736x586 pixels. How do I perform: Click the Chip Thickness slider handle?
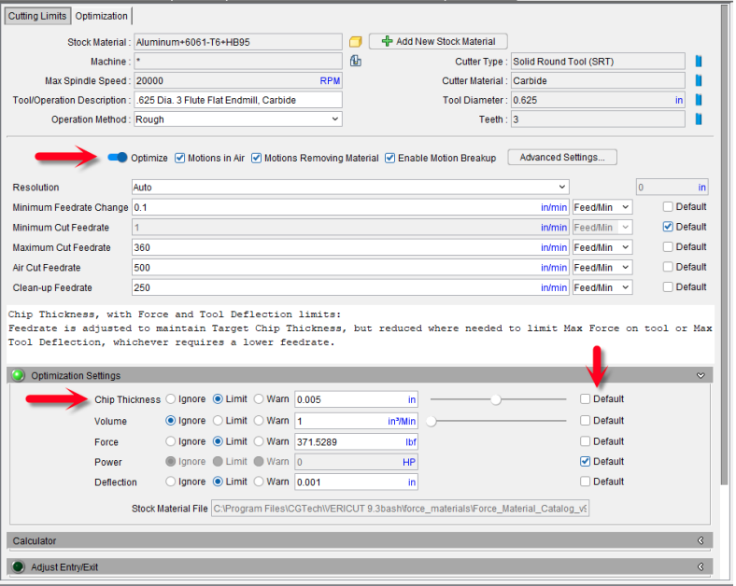[496, 399]
